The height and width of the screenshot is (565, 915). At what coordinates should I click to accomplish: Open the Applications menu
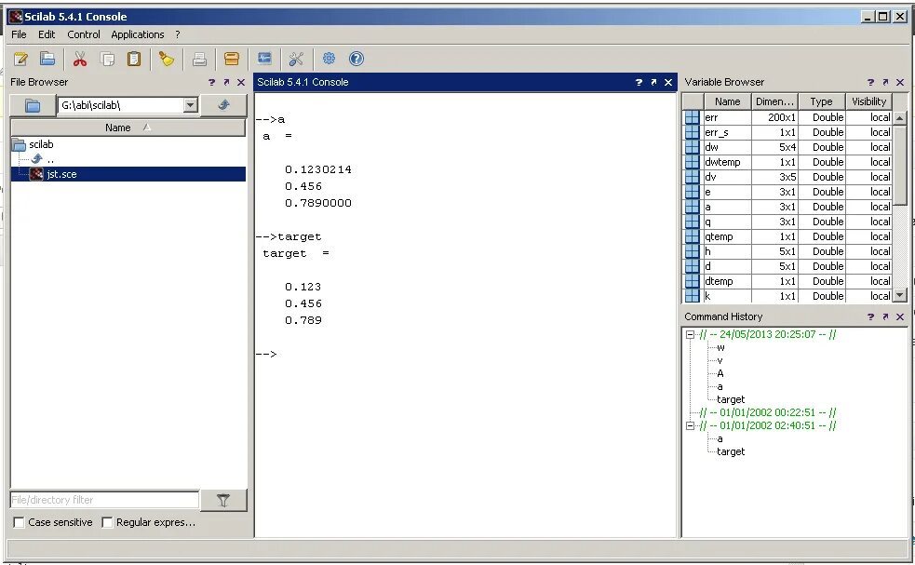[x=138, y=34]
